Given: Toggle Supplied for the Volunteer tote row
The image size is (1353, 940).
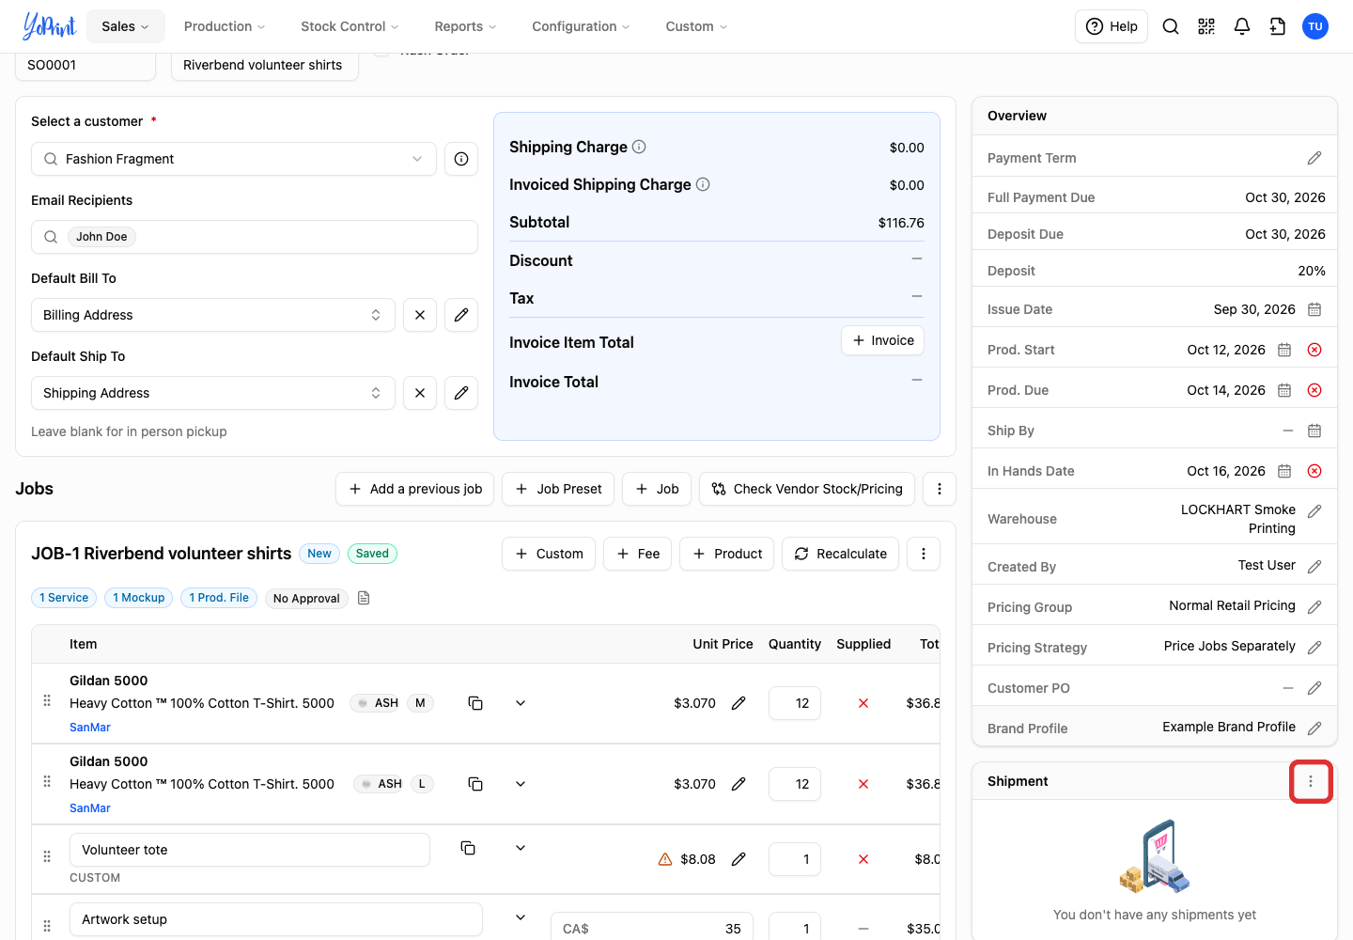Looking at the screenshot, I should [x=863, y=859].
